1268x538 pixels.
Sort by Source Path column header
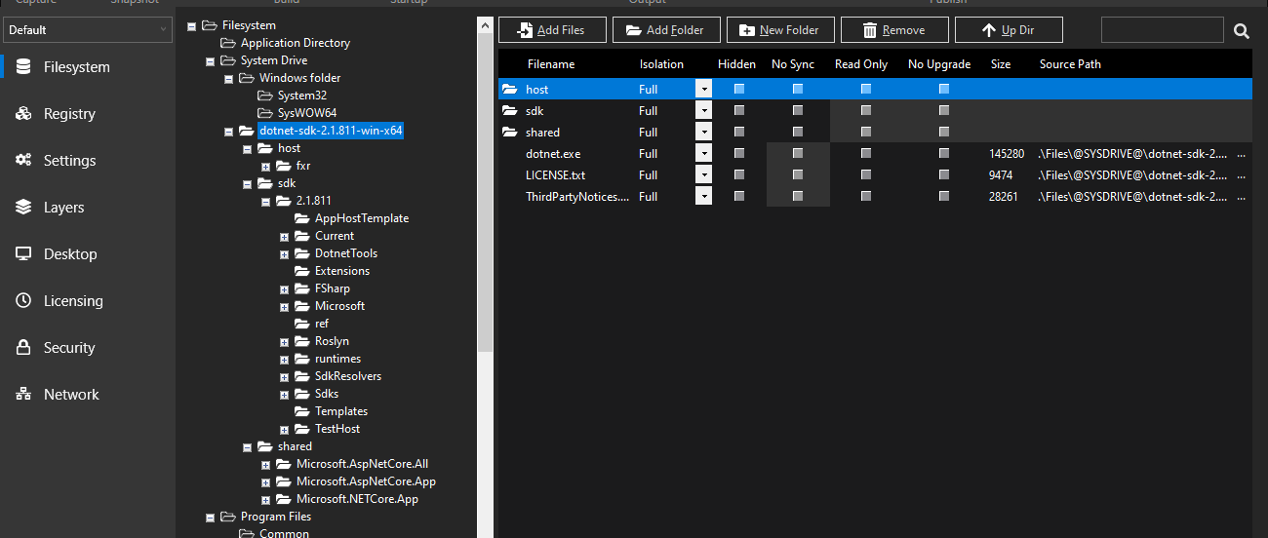[x=1070, y=64]
